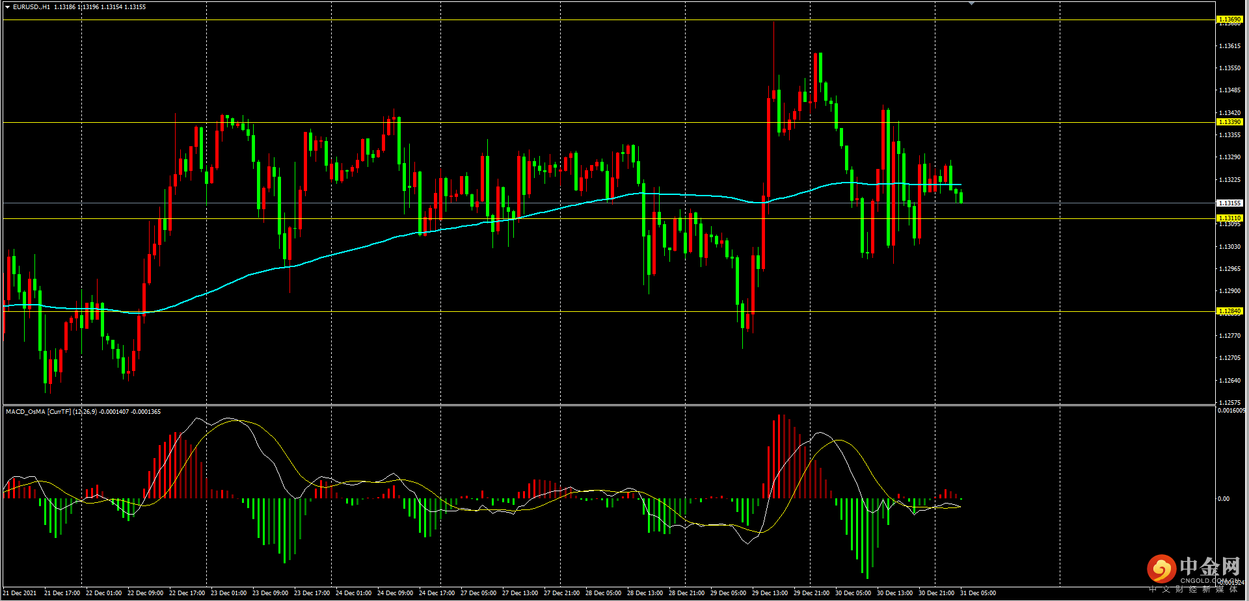Image resolution: width=1249 pixels, height=601 pixels.
Task: Click the 1.13485 price scale value
Action: pyautogui.click(x=1229, y=90)
